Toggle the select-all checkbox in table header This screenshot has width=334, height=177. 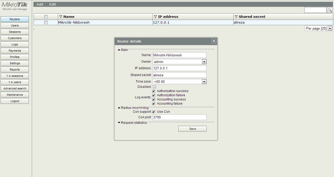pyautogui.click(x=46, y=17)
